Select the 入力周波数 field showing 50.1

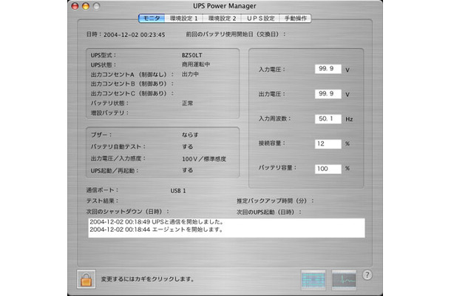click(x=326, y=118)
